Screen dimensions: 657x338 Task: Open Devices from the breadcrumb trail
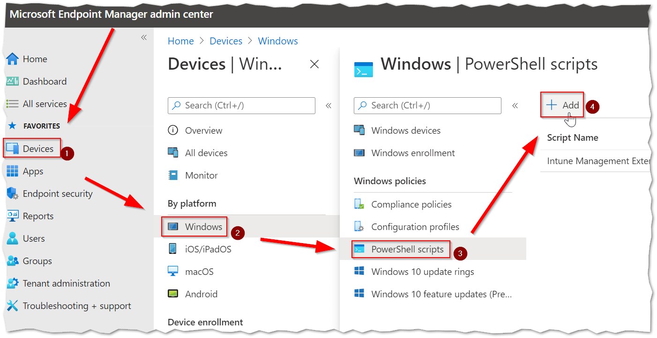point(226,41)
